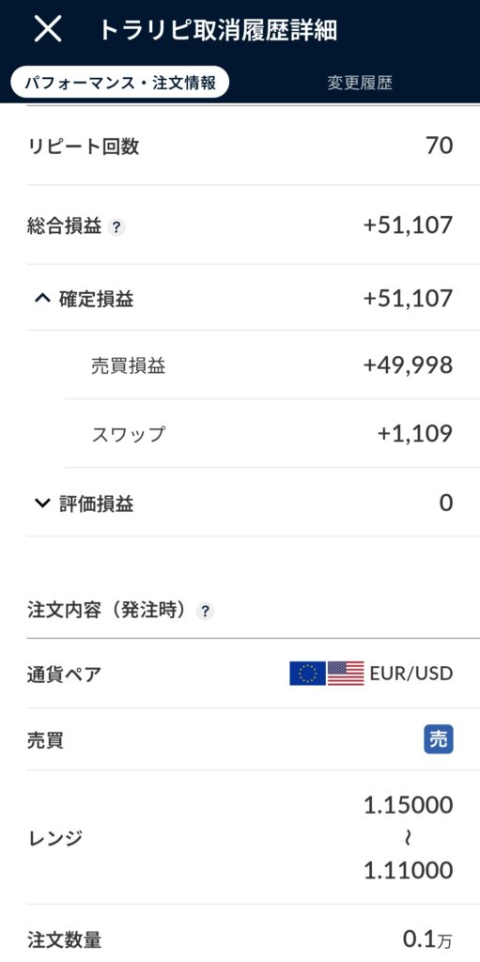
Task: Tap the 評価損益 row label
Action: 97,504
